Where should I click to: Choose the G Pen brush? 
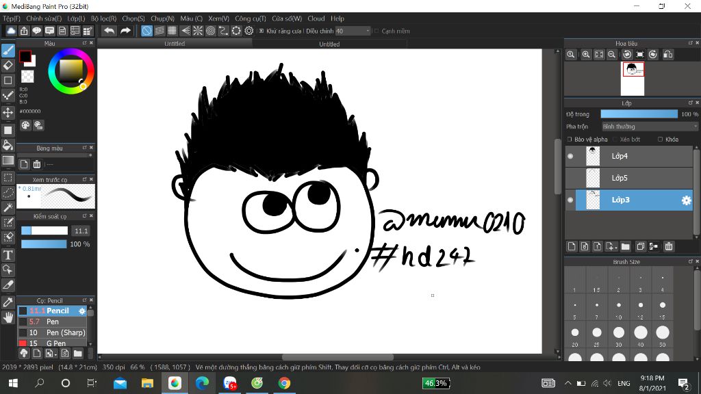coord(52,343)
